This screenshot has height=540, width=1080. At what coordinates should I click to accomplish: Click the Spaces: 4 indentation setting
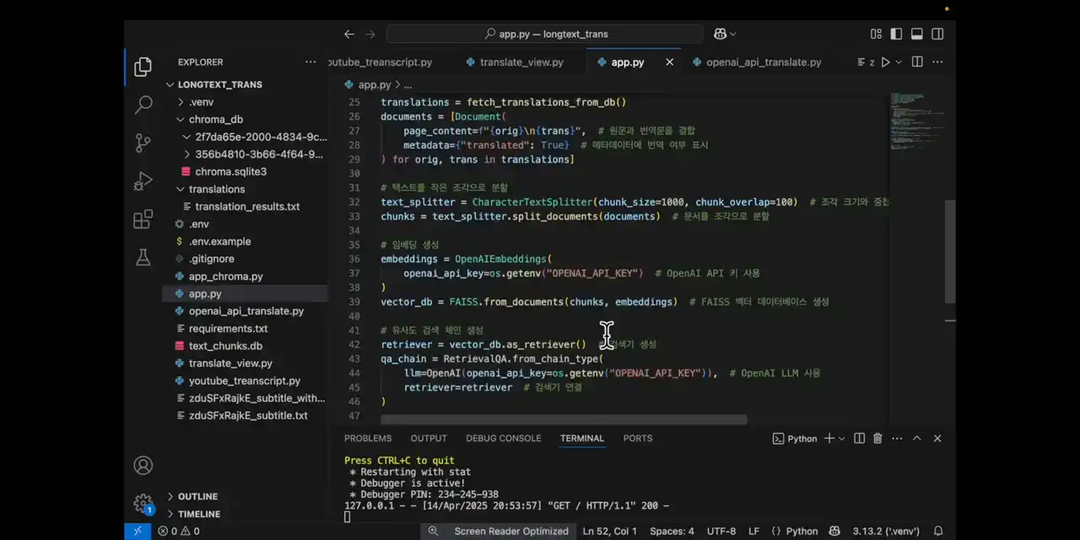pyautogui.click(x=672, y=532)
